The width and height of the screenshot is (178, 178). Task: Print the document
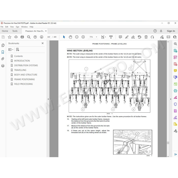click(x=22, y=37)
